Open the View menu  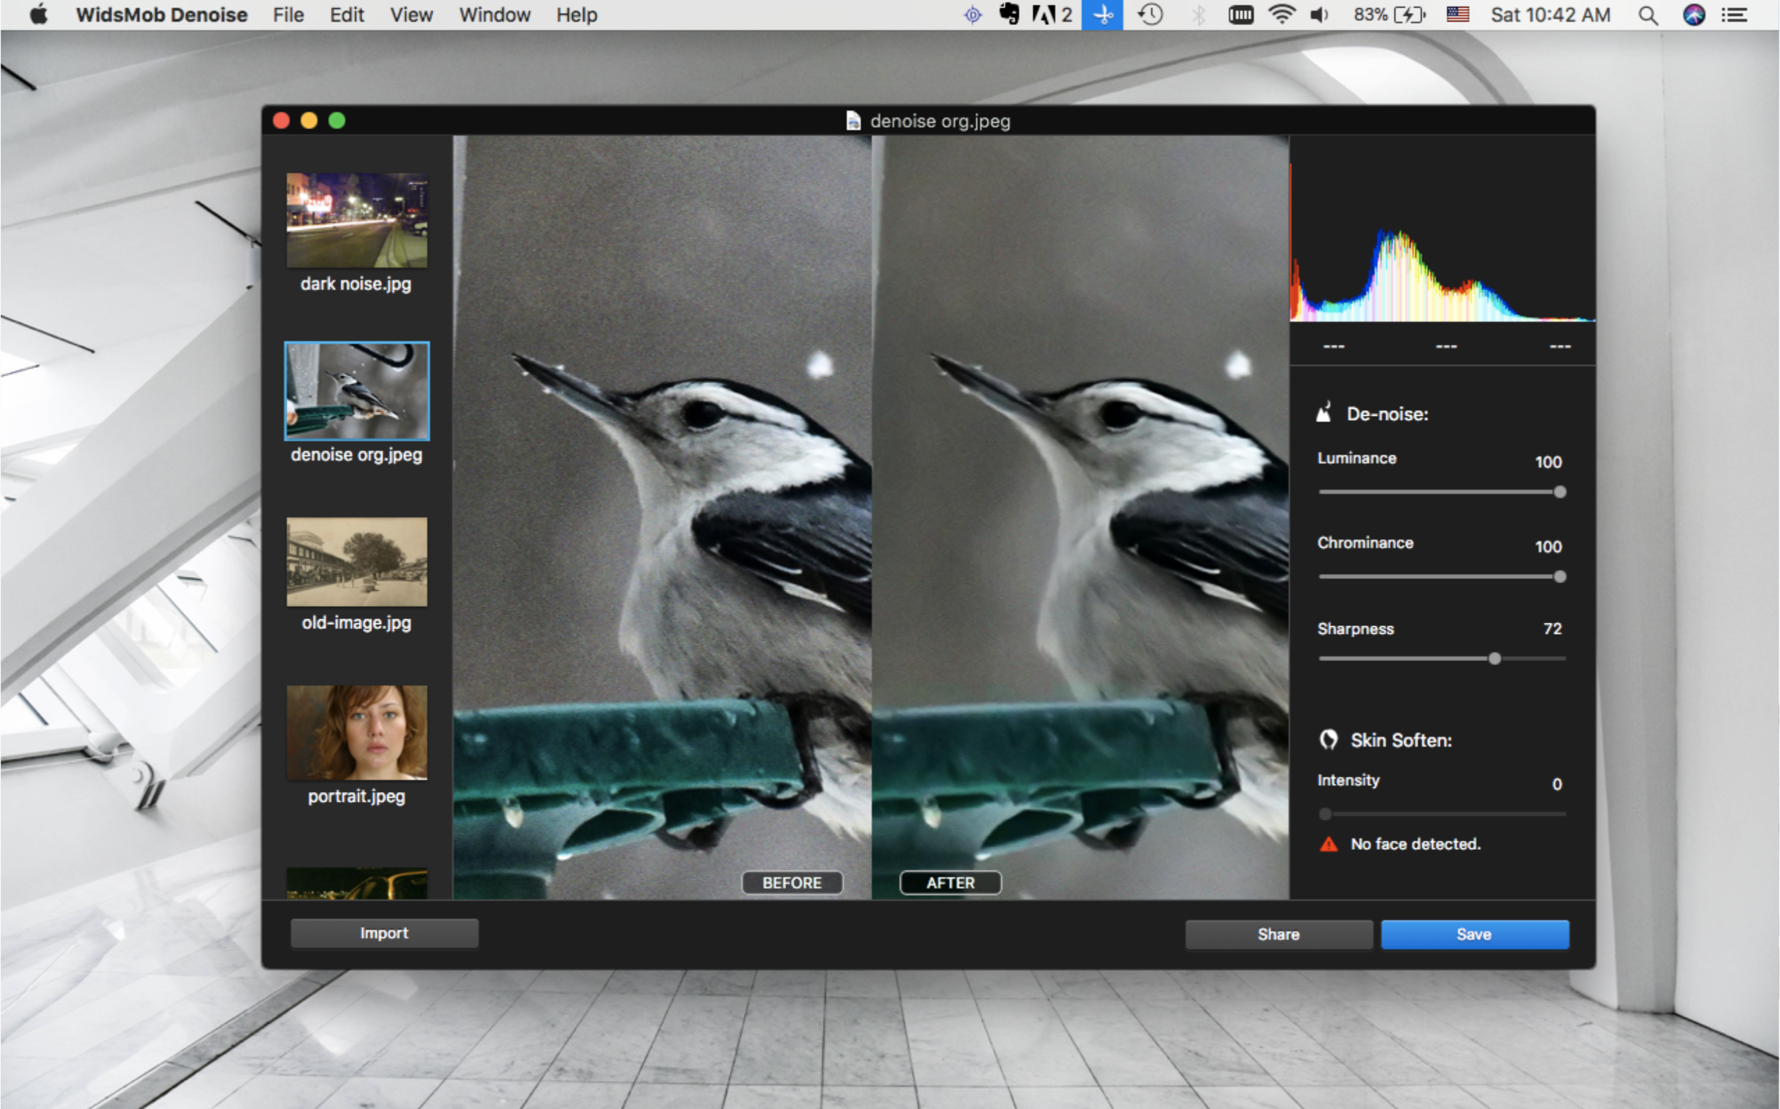point(411,15)
